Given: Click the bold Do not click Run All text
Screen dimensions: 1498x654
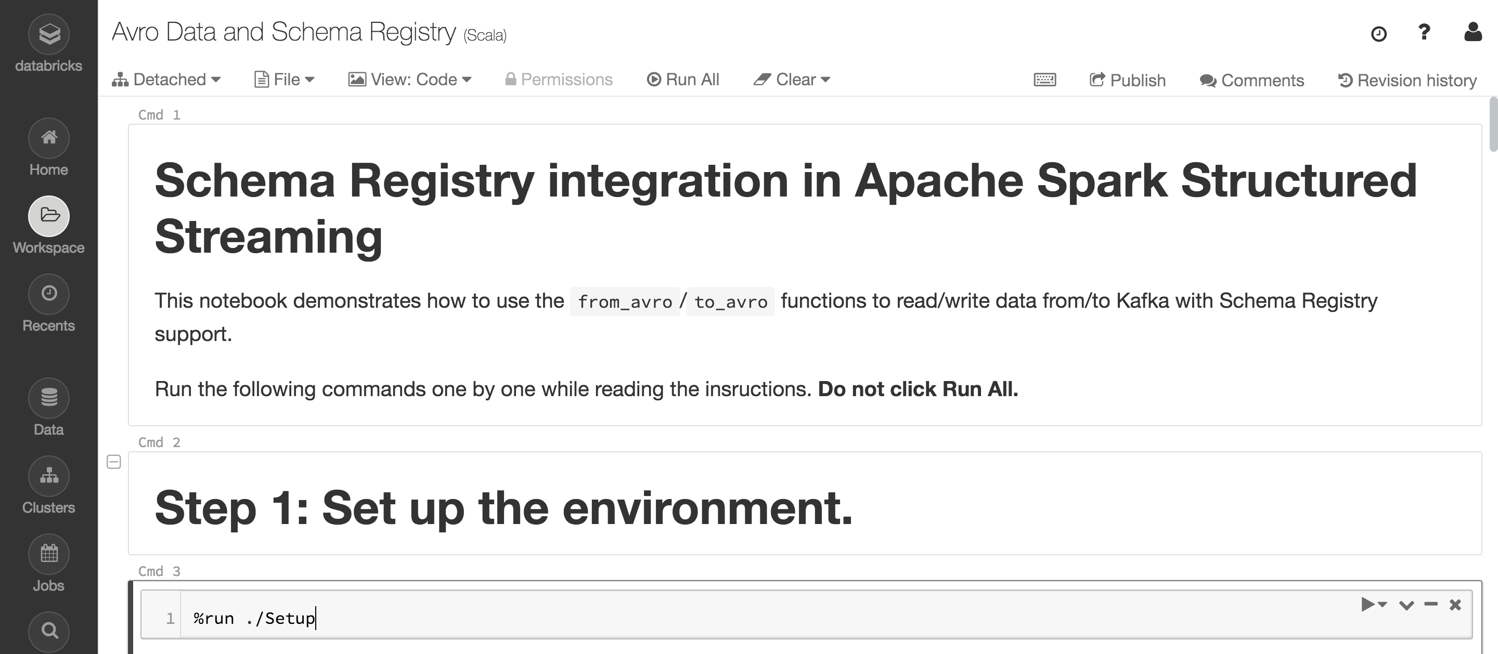Looking at the screenshot, I should 918,389.
